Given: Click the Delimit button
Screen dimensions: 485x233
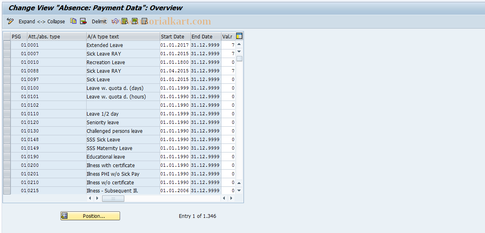Looking at the screenshot, I should pos(99,21).
